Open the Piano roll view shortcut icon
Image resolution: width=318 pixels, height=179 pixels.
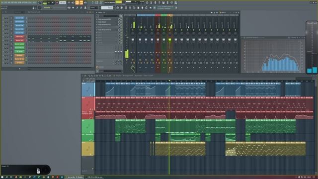coord(122,8)
